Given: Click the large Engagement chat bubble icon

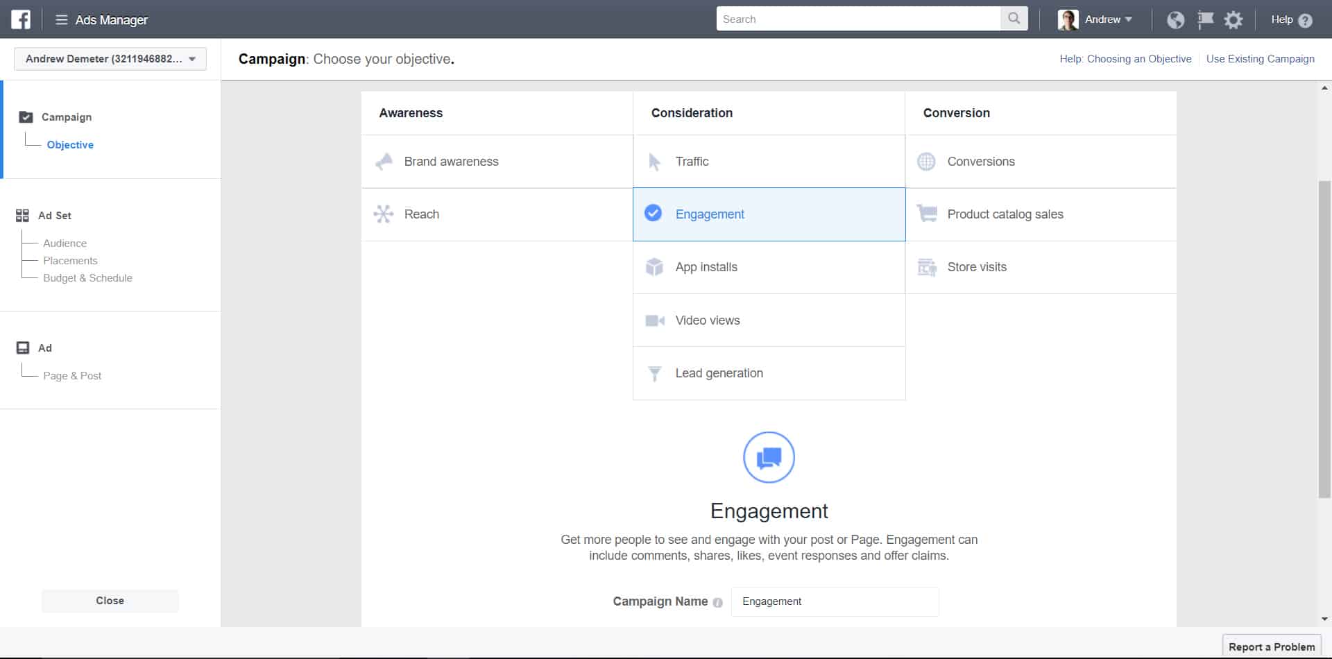Looking at the screenshot, I should coord(769,457).
